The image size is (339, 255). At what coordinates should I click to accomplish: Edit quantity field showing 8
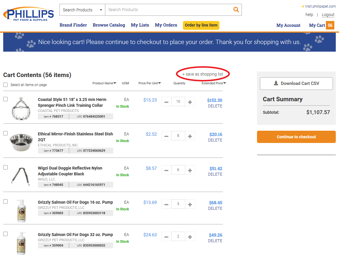pyautogui.click(x=178, y=136)
